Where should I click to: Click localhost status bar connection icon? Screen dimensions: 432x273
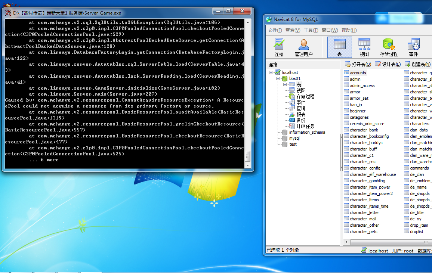pyautogui.click(x=364, y=251)
